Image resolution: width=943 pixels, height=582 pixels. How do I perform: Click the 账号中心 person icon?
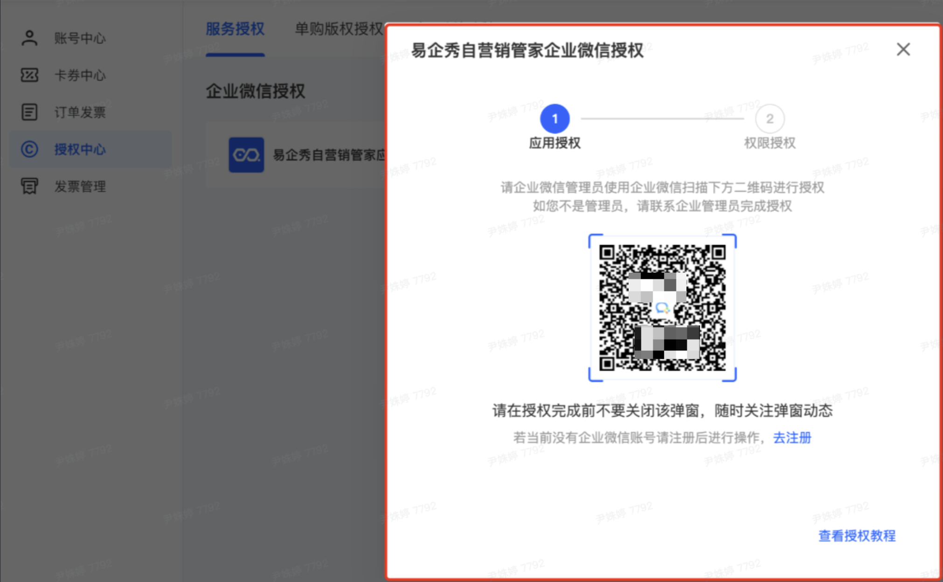[29, 38]
